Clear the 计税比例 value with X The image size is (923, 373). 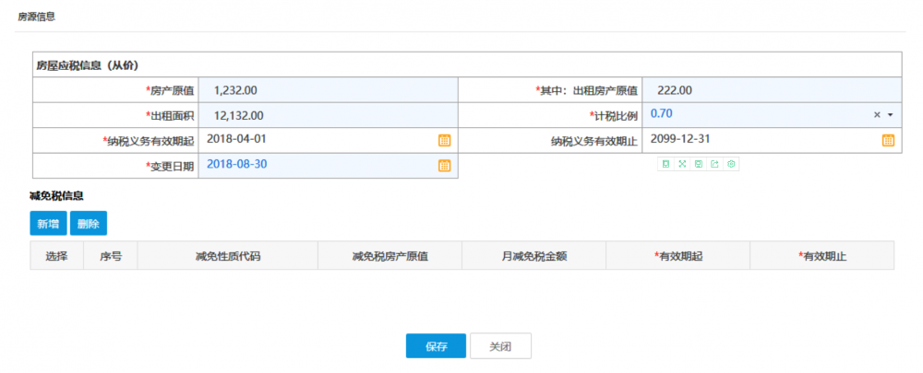(877, 115)
